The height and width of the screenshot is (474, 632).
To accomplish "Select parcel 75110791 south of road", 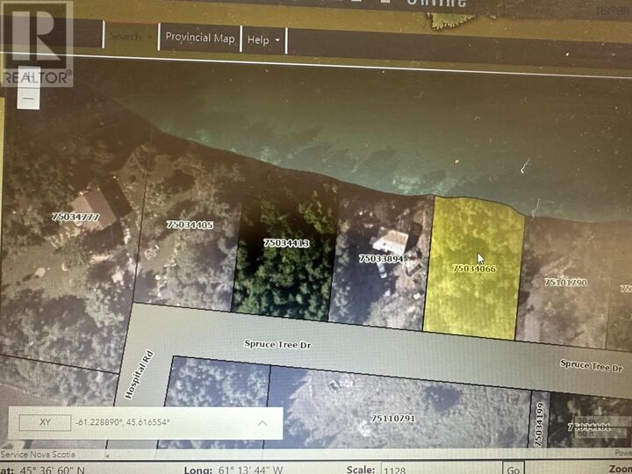I will point(393,419).
